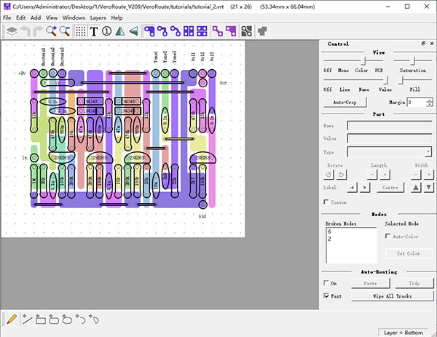Select the text tool icon

click(94, 31)
